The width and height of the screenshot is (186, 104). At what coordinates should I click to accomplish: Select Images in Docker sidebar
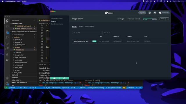pos(53,21)
